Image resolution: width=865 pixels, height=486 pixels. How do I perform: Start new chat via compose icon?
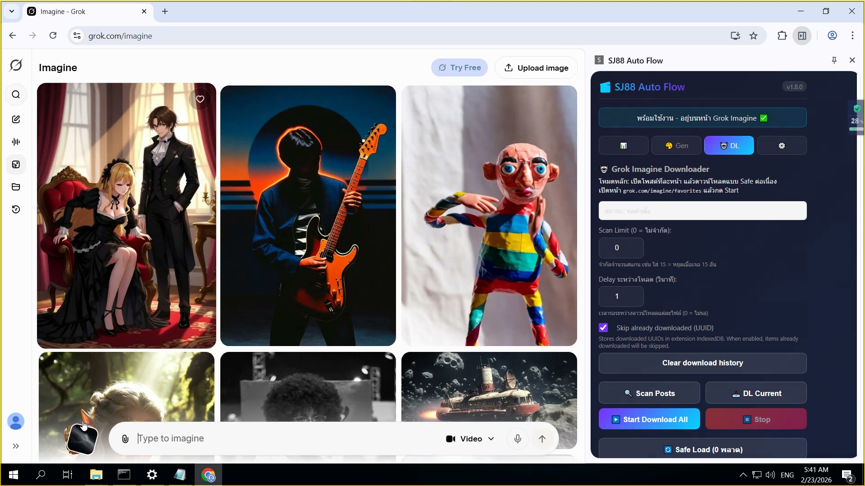[x=16, y=119]
